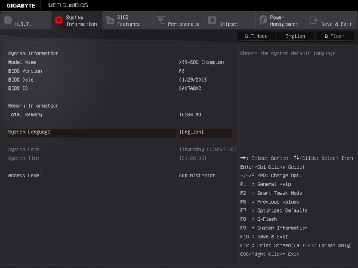Click the Administrator access level value
Screen dimensions: 358x268
pos(197,176)
